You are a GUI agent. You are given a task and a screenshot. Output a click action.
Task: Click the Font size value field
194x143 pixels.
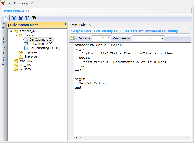coord(99,38)
